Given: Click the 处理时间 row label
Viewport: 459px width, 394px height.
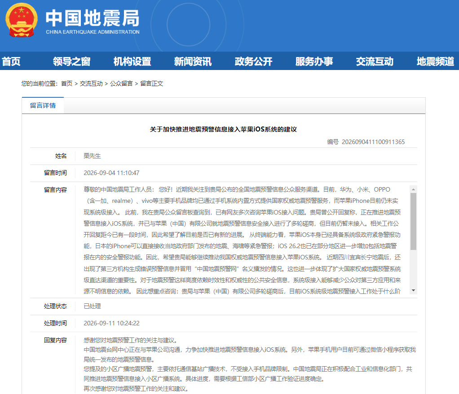Looking at the screenshot, I should (x=55, y=323).
